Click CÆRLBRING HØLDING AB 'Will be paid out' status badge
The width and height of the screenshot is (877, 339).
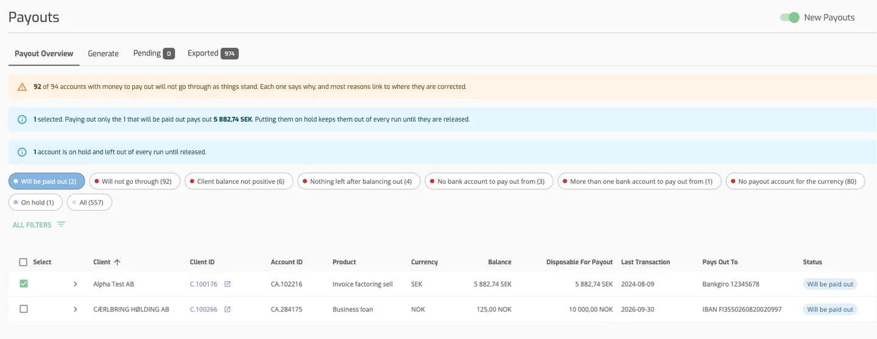click(830, 309)
